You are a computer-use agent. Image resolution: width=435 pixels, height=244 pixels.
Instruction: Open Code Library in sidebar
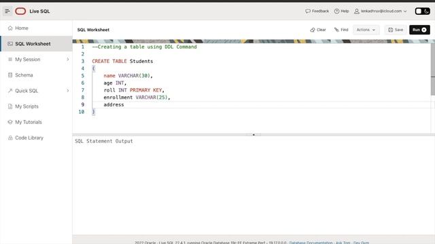tap(36, 138)
